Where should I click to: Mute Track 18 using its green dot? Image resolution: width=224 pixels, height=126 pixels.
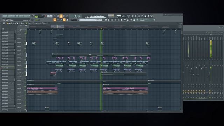click(x=25, y=45)
